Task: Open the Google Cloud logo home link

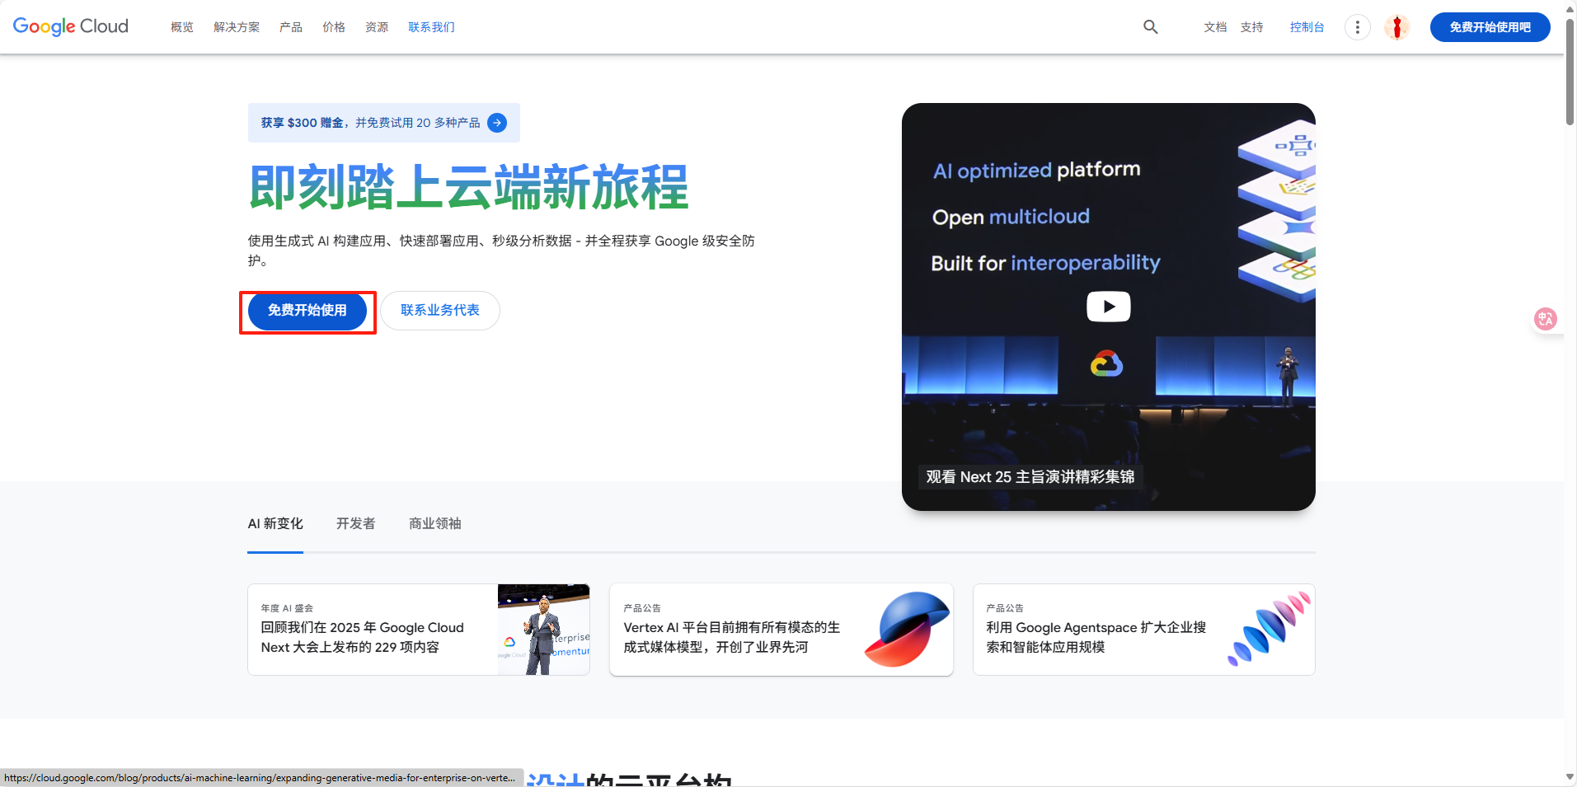Action: pyautogui.click(x=71, y=26)
